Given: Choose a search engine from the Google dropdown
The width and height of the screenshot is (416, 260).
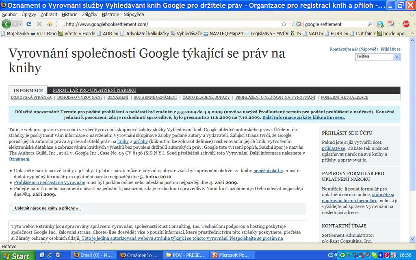Looking at the screenshot, I should pyautogui.click(x=299, y=24).
